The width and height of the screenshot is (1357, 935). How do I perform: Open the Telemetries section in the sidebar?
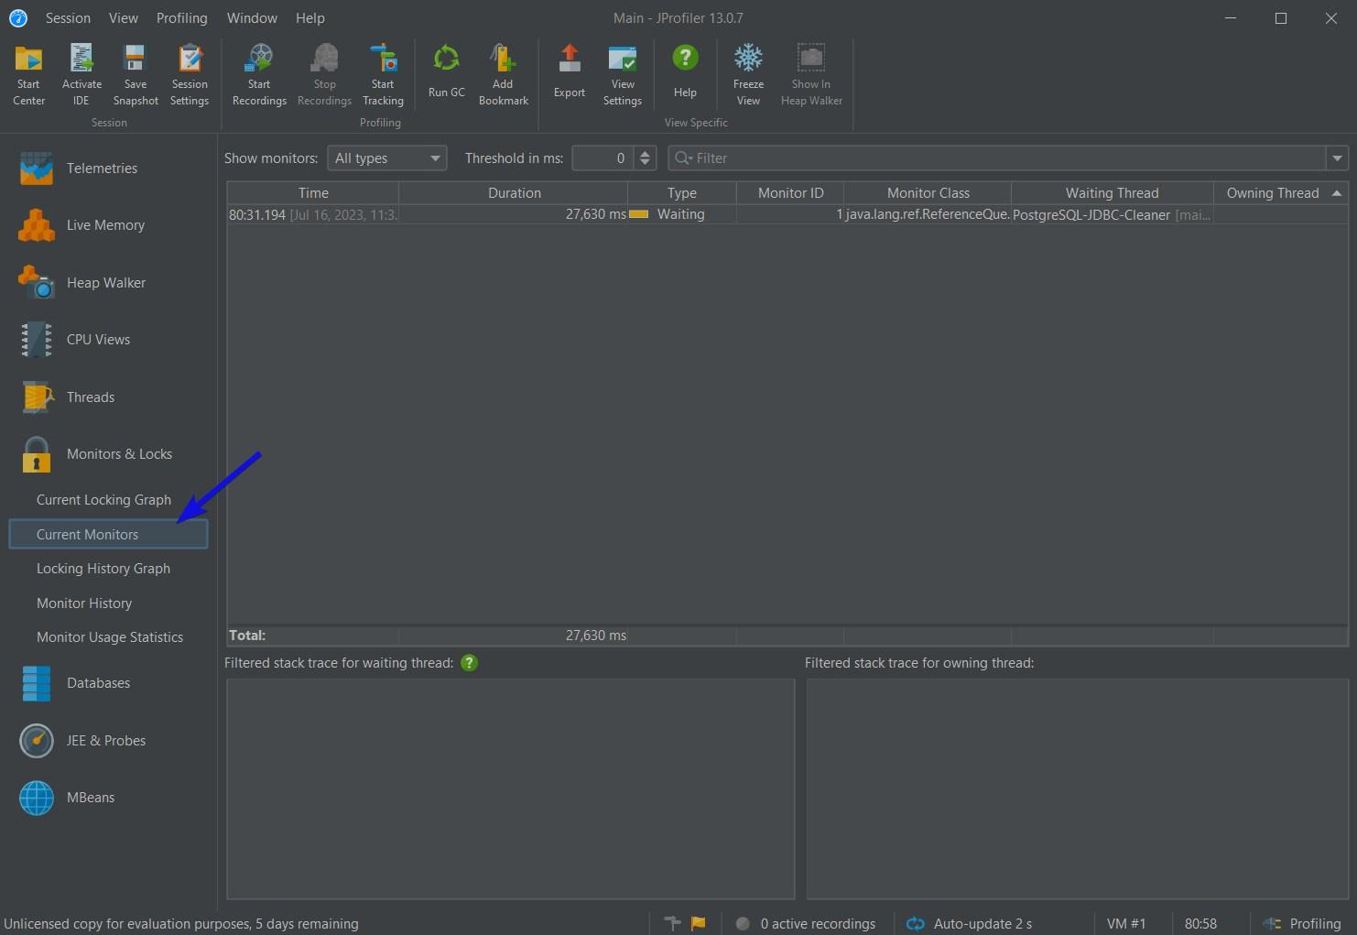coord(102,169)
